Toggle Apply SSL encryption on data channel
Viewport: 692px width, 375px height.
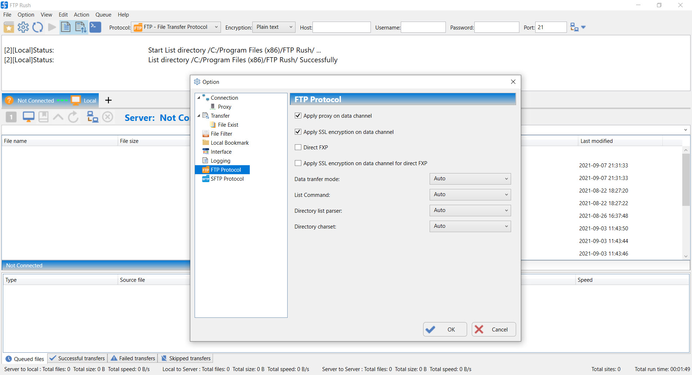pos(298,132)
